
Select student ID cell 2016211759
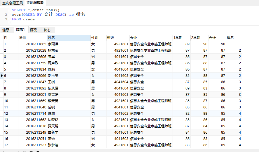pyautogui.click(x=33, y=63)
